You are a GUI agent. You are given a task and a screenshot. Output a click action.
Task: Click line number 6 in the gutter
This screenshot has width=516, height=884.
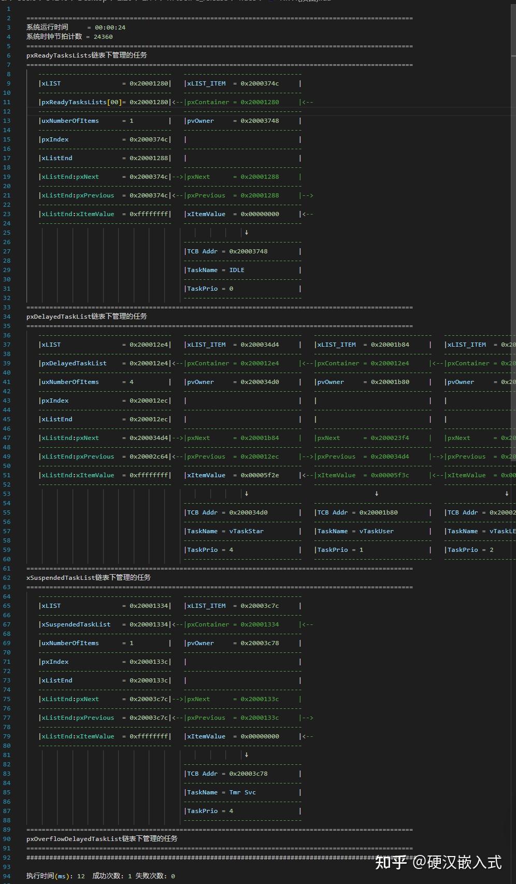click(x=9, y=55)
